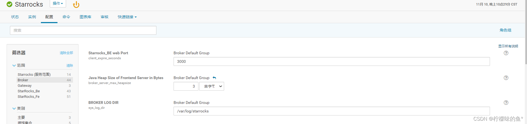Filter by 主要 category

click(x=44, y=117)
